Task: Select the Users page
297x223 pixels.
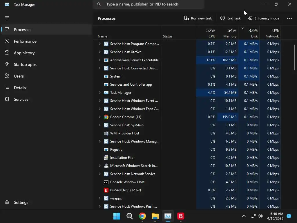Action: tap(46, 76)
